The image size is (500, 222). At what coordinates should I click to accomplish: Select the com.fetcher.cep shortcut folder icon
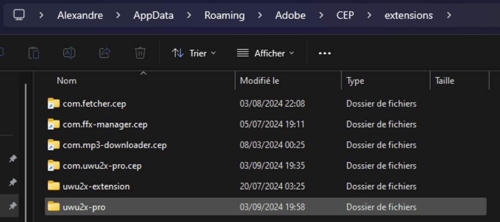(54, 104)
